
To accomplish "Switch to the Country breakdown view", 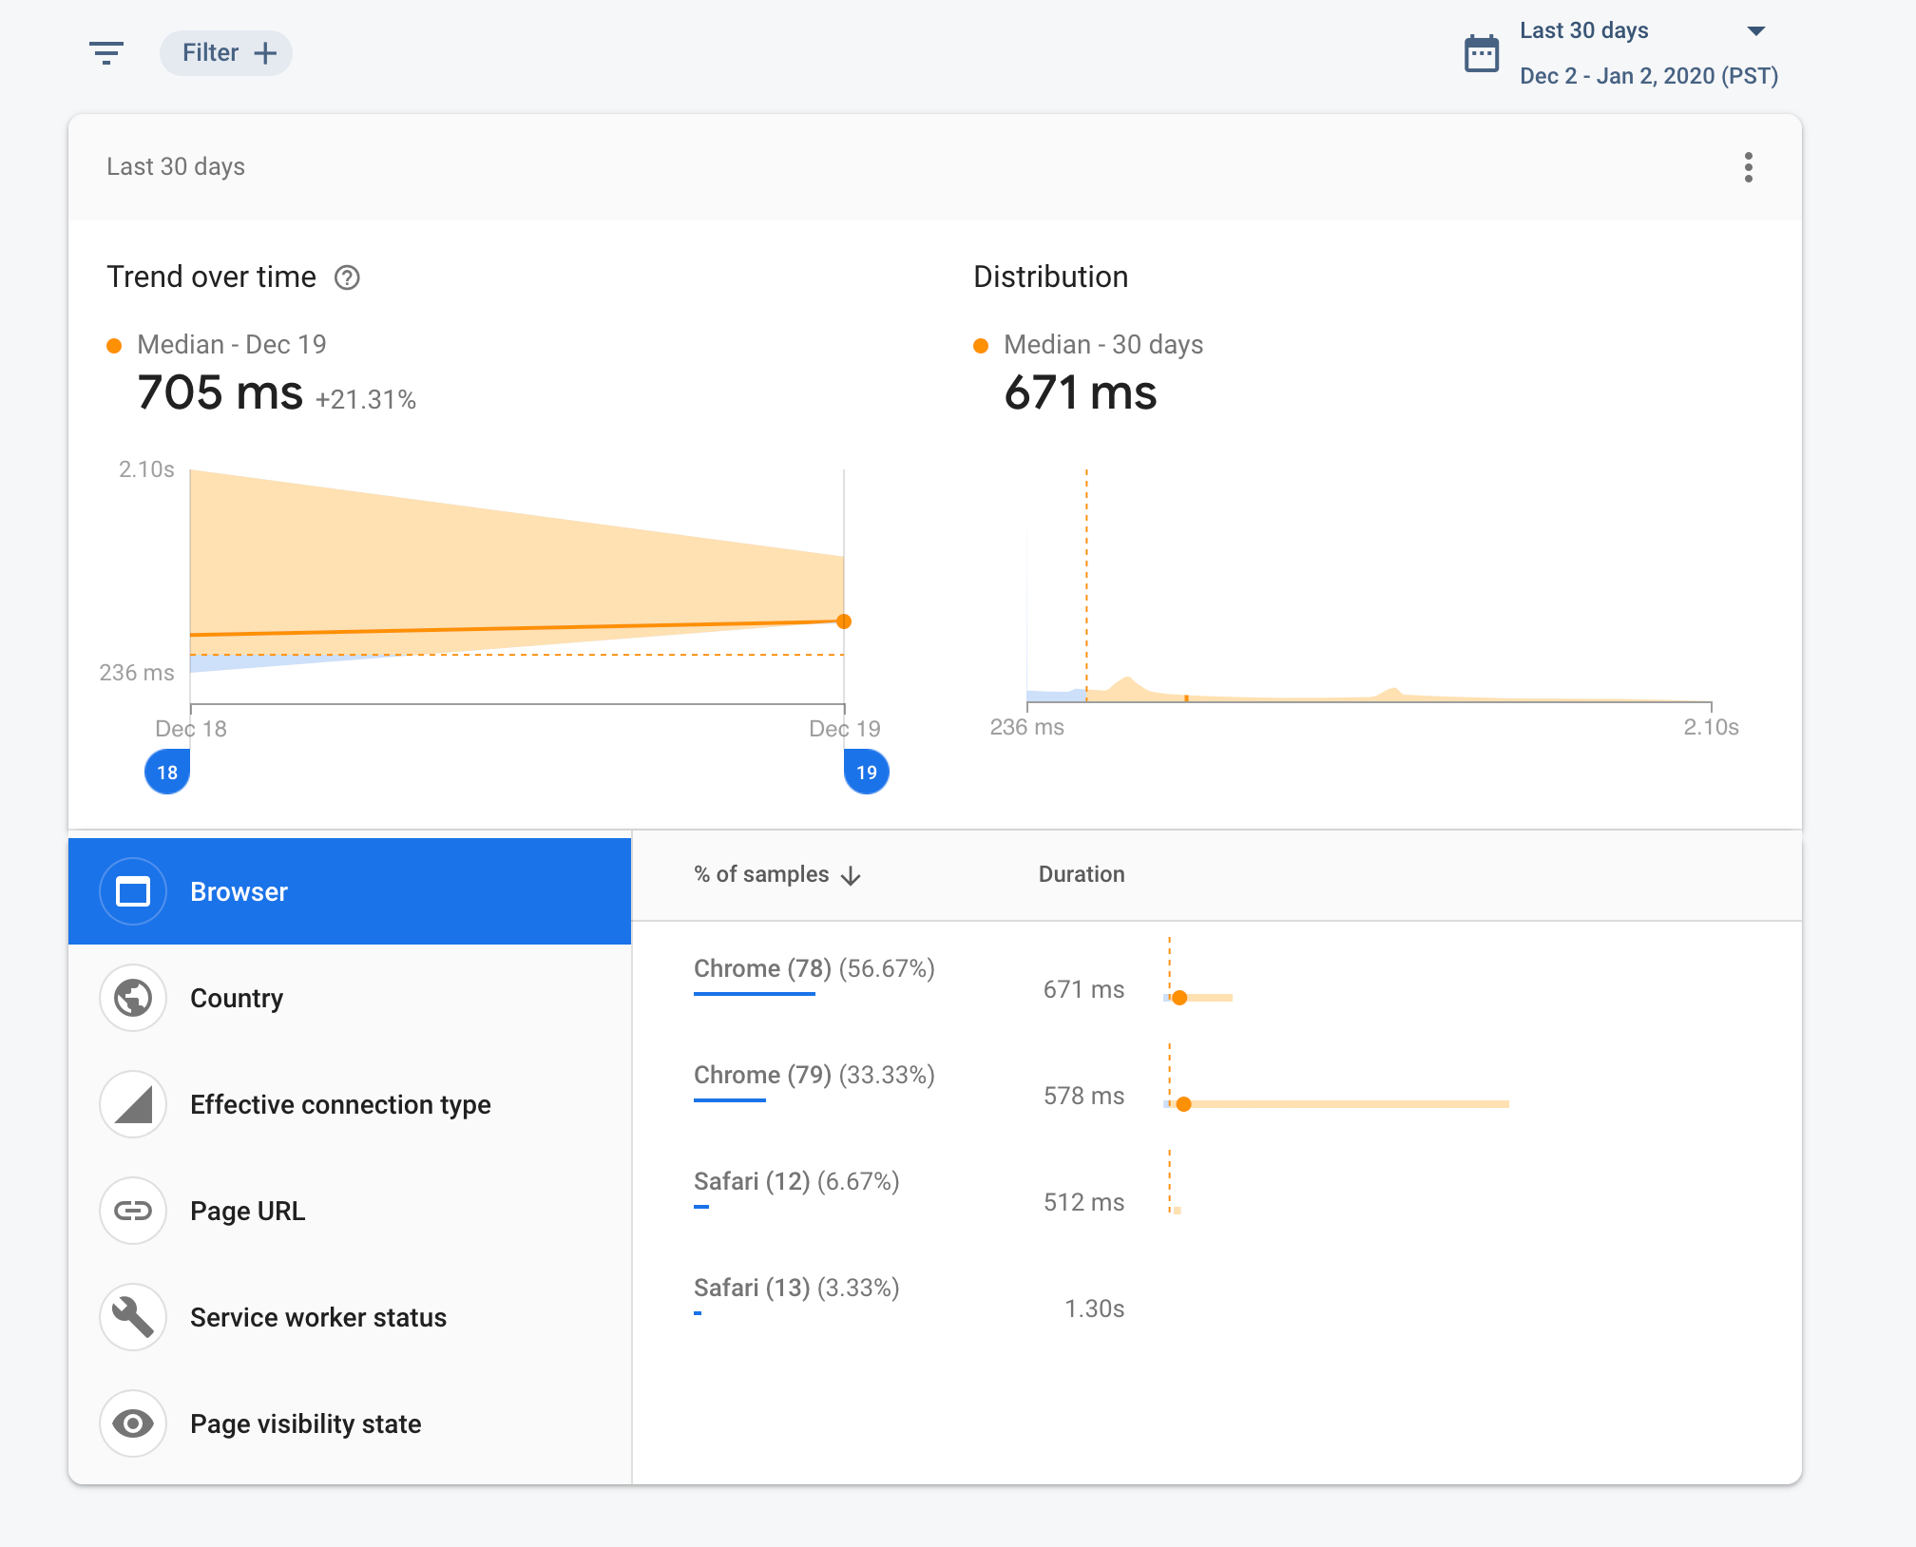I will pyautogui.click(x=238, y=998).
